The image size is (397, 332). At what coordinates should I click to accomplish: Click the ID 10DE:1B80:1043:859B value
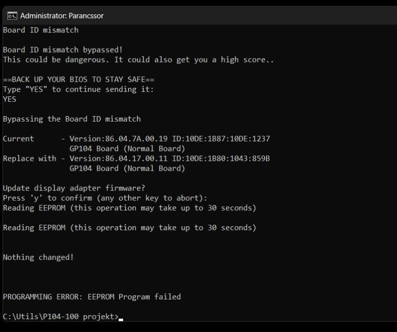coord(221,158)
